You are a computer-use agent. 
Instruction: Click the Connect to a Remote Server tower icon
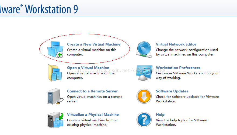[55, 96]
